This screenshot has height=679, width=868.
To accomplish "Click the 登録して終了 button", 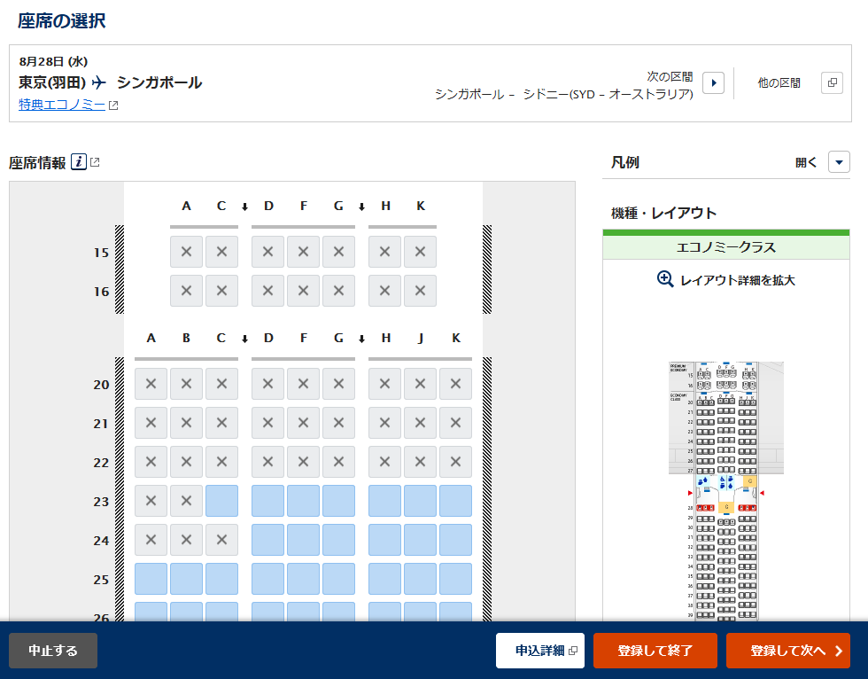I will click(655, 650).
